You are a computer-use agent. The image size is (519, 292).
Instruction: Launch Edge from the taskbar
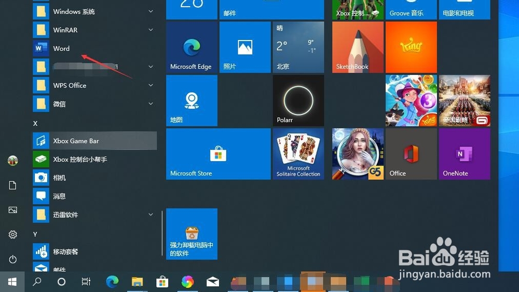pos(112,282)
